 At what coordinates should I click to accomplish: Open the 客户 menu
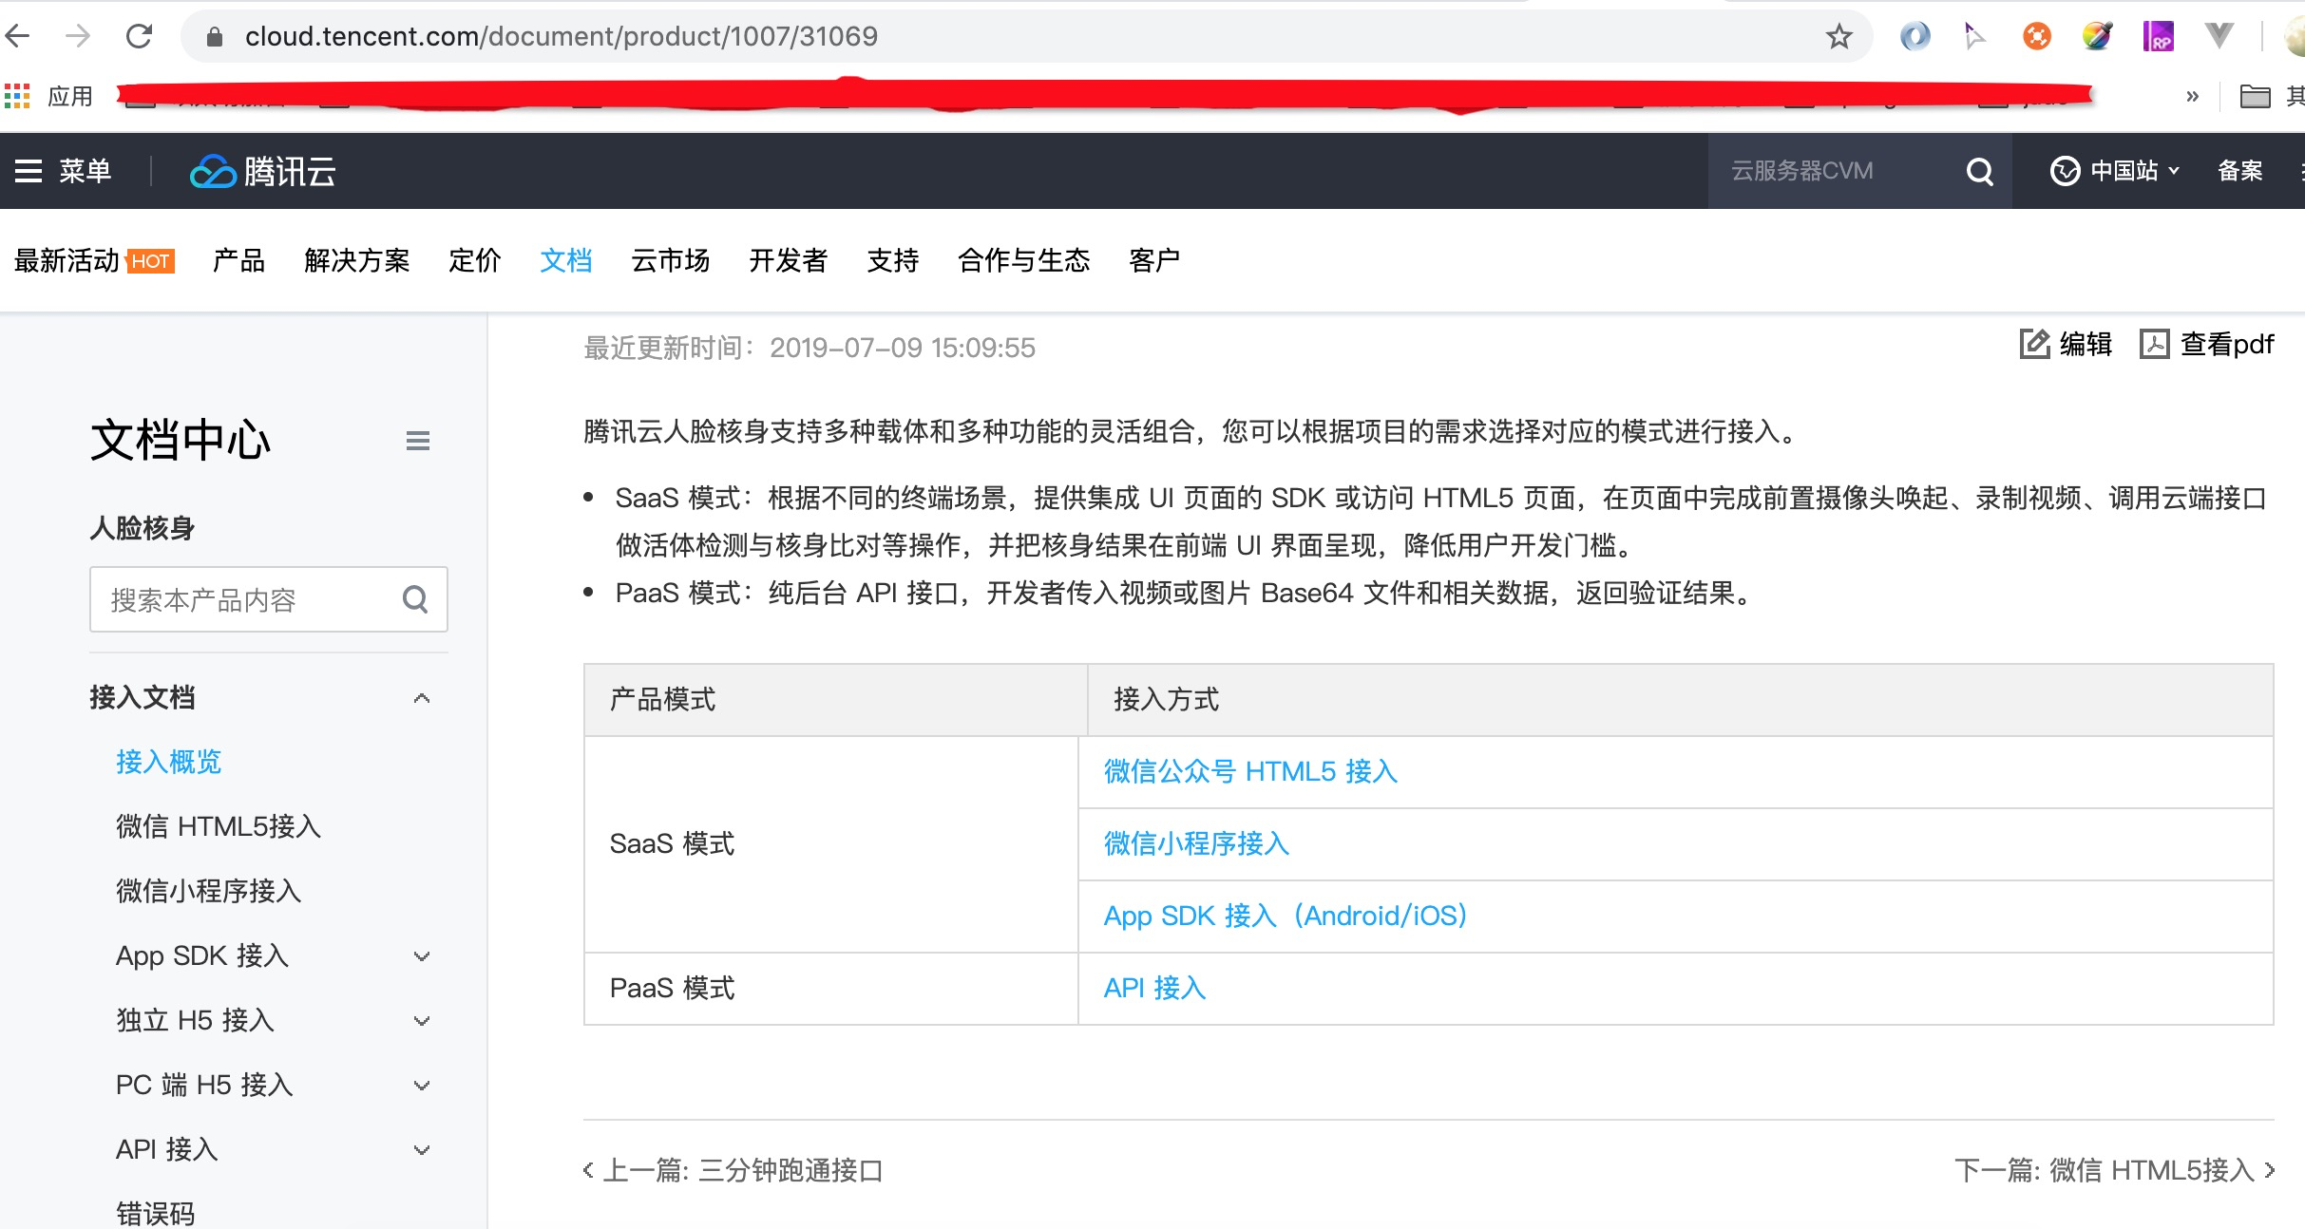click(1154, 260)
